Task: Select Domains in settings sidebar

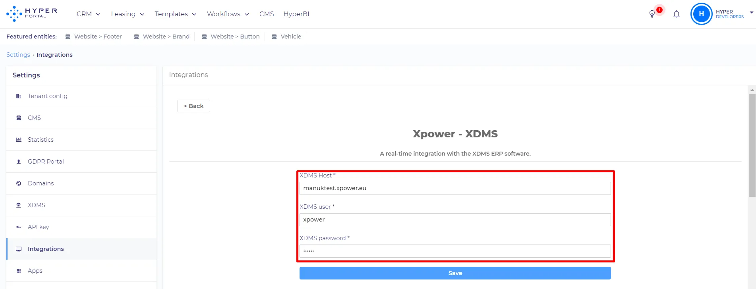Action: click(82, 183)
